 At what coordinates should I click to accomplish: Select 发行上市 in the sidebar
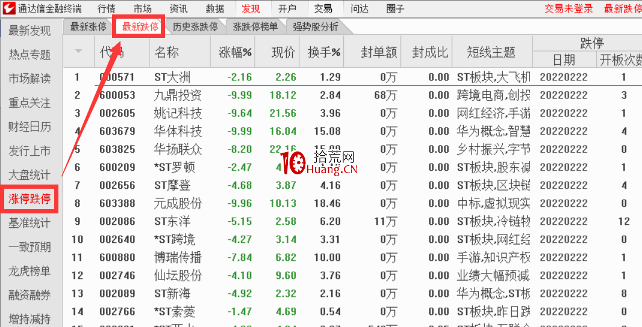30,151
